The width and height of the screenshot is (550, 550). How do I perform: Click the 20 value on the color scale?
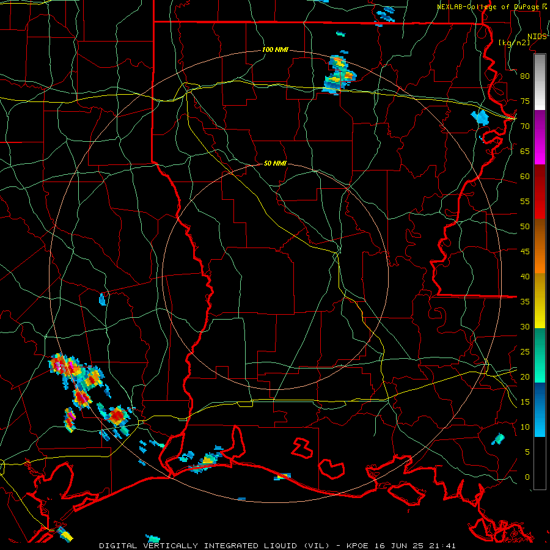pos(525,376)
